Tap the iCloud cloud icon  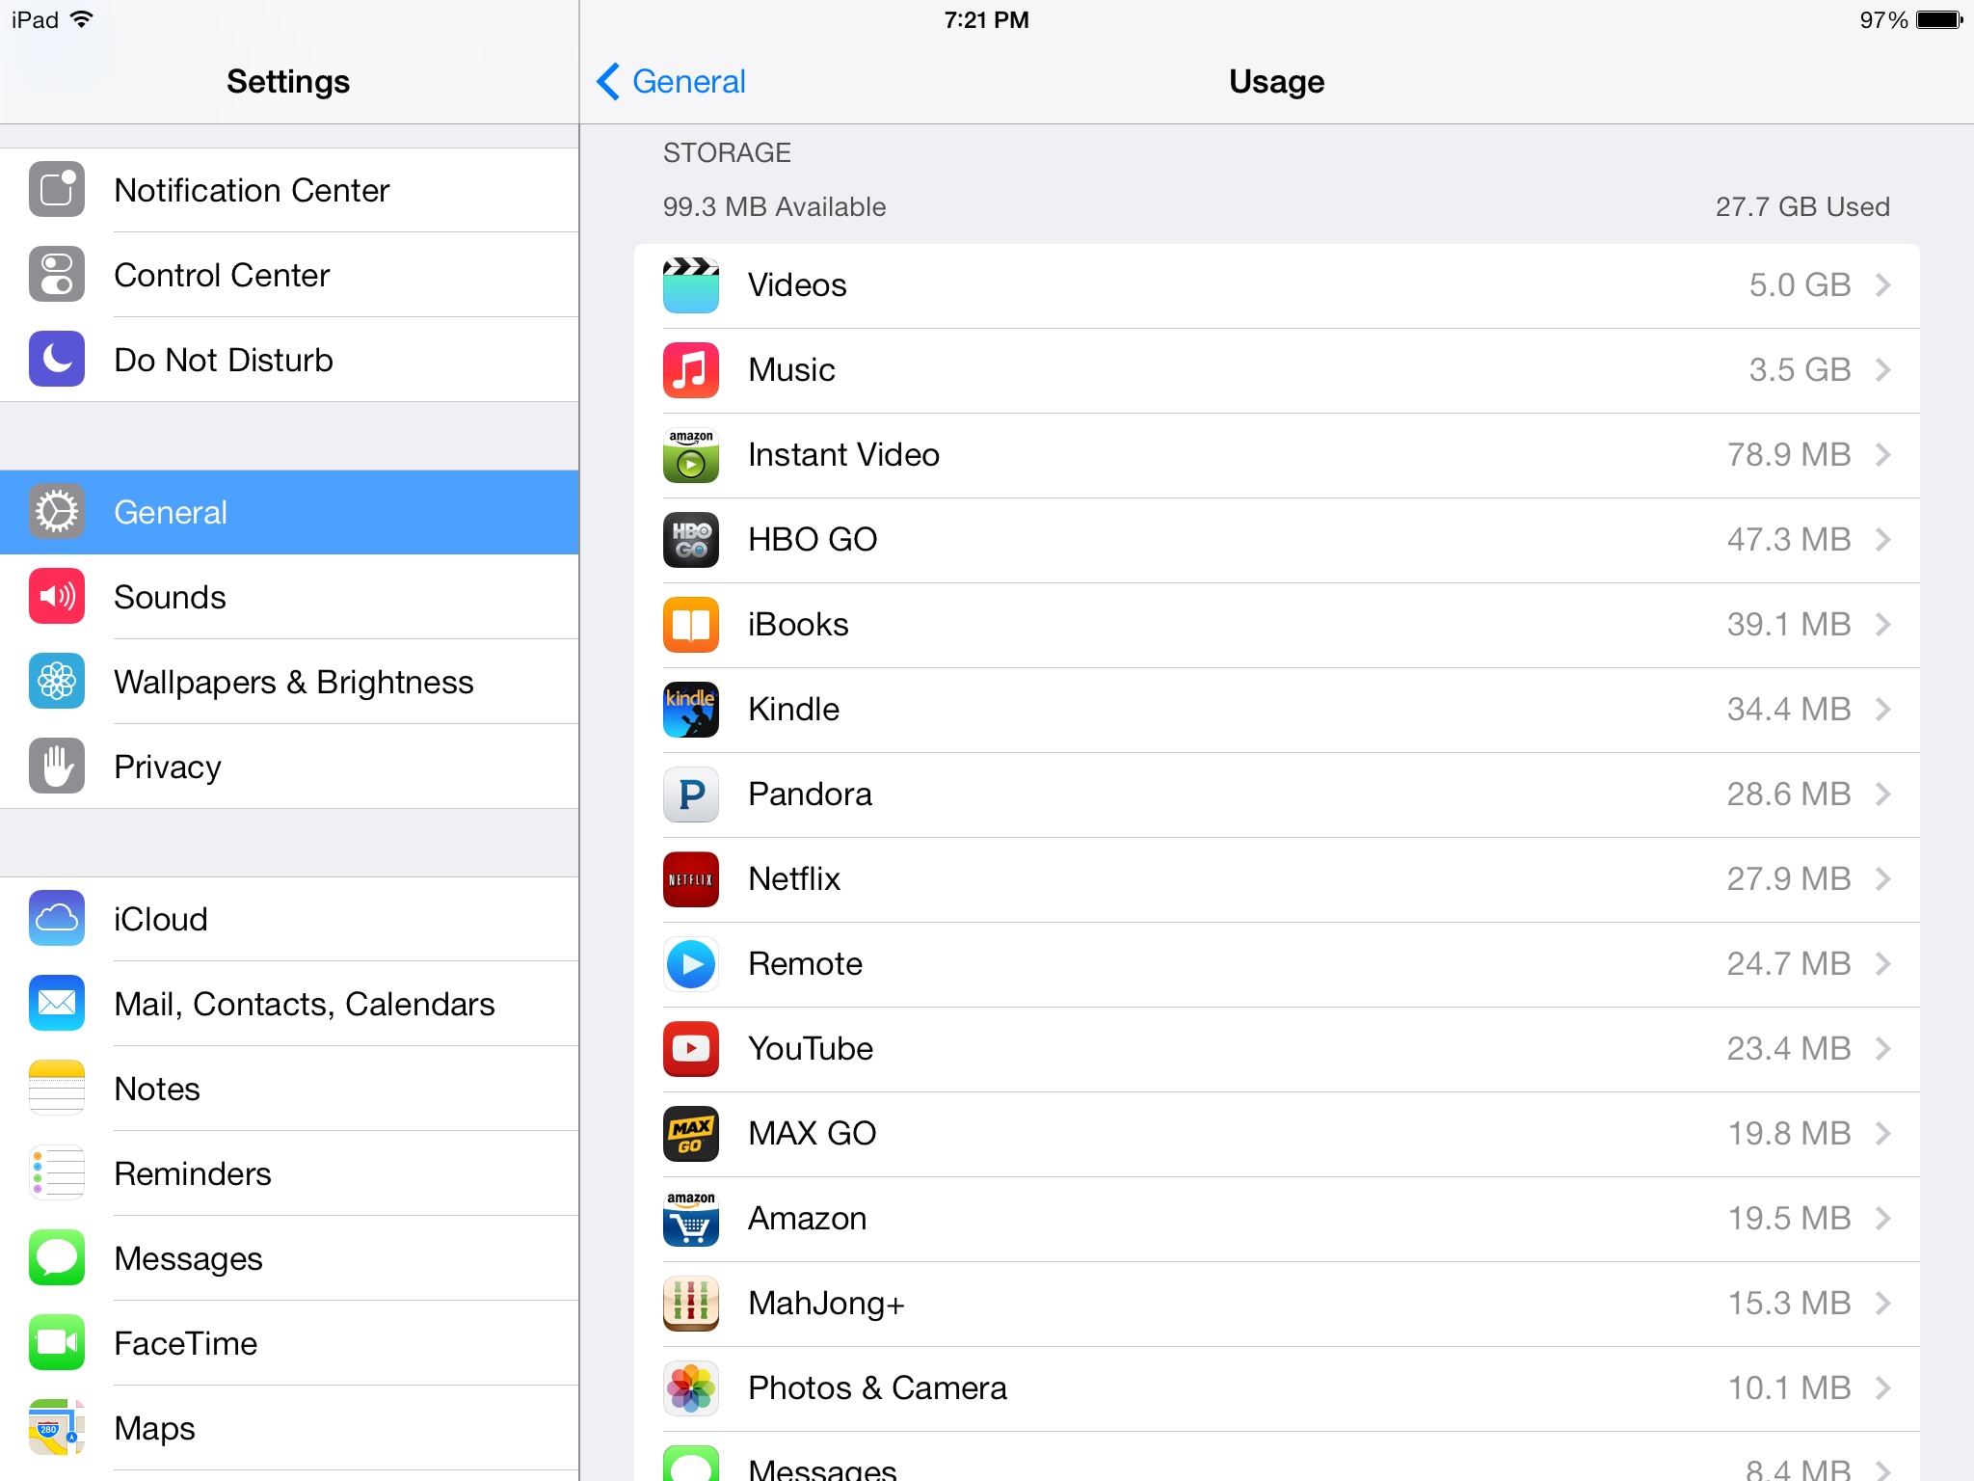[x=57, y=919]
